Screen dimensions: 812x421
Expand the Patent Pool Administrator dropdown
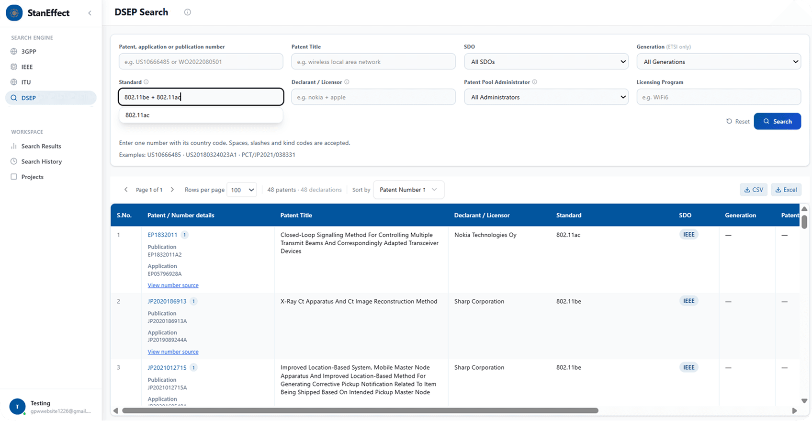pyautogui.click(x=546, y=97)
